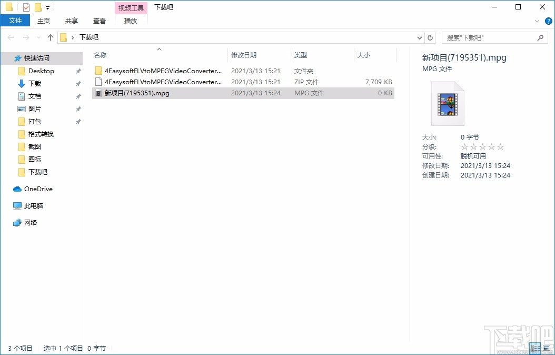555x355 pixels.
Task: Rate the MPG file using the star rating
Action: [x=482, y=146]
